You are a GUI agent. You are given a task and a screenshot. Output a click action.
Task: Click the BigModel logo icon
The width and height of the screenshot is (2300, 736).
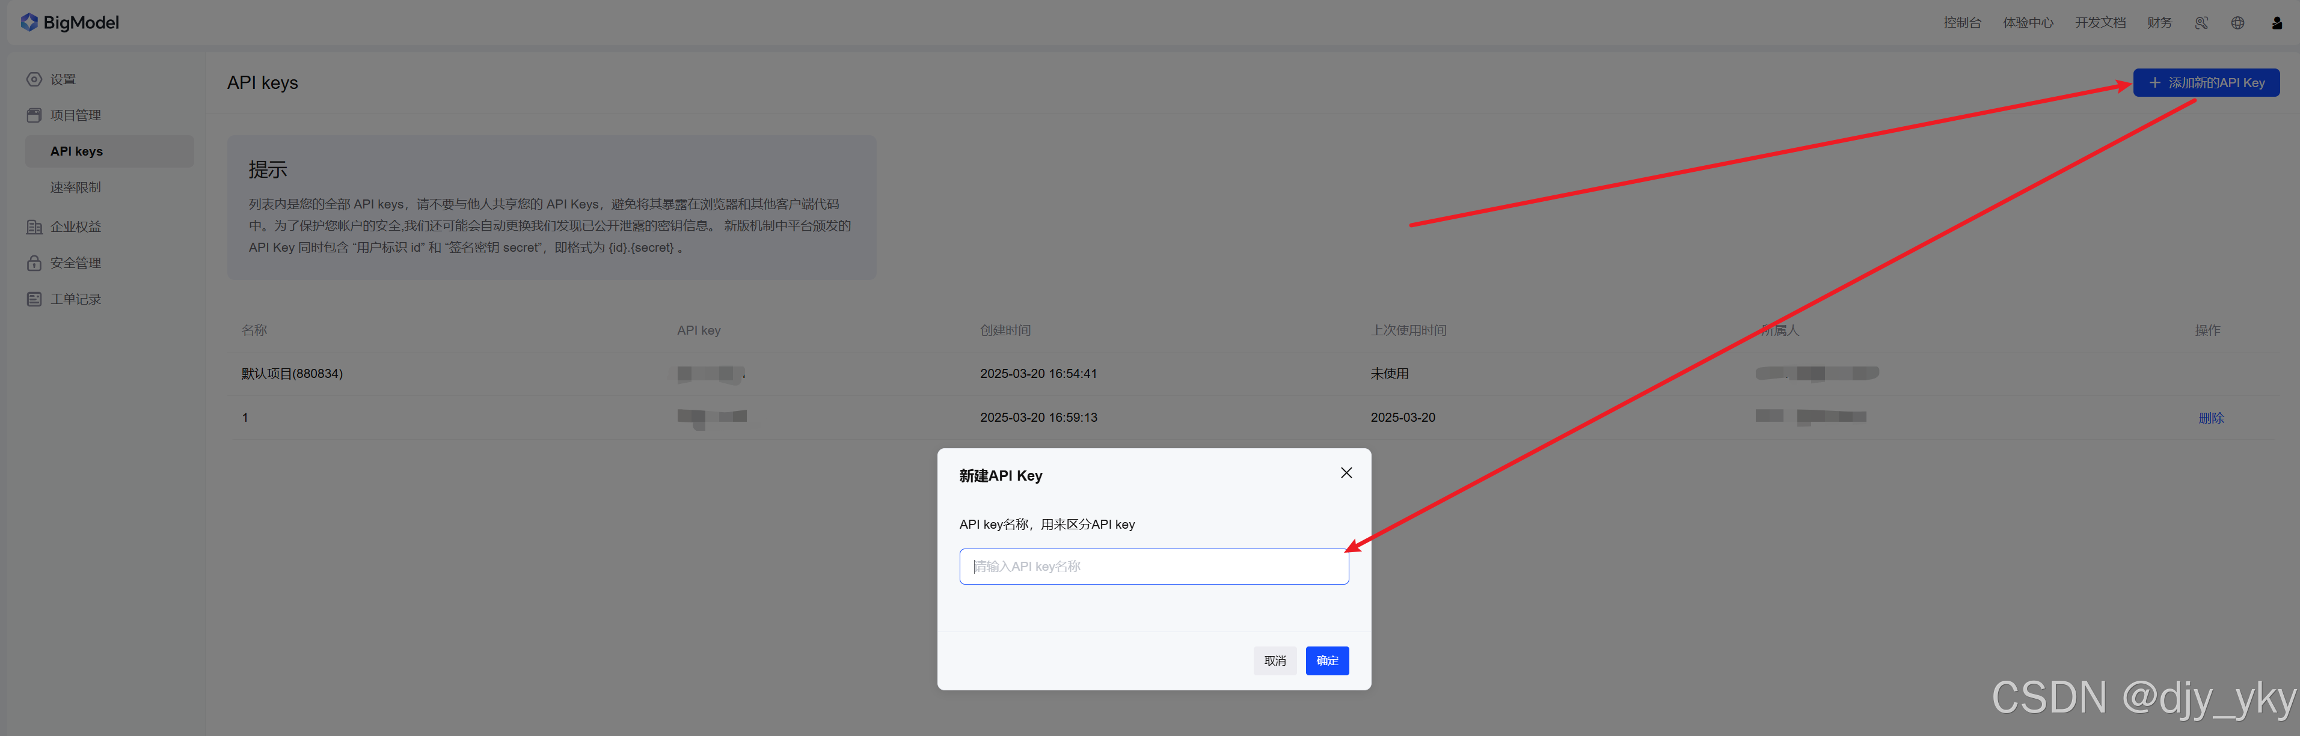point(29,22)
